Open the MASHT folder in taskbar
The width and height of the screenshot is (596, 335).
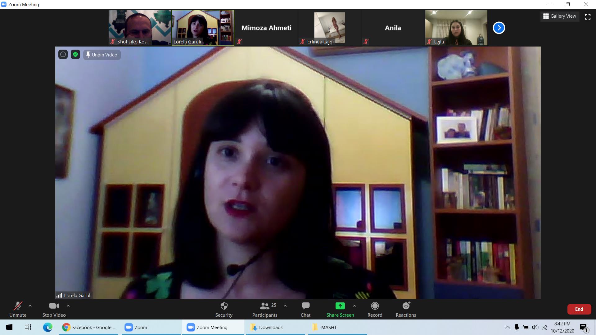tap(338, 327)
